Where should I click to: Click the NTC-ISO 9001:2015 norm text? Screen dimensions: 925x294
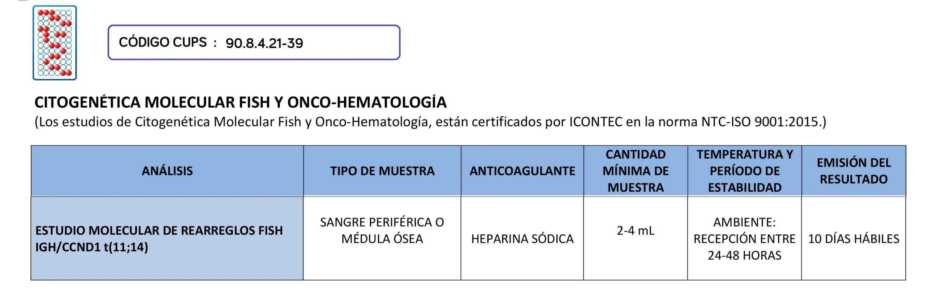[761, 122]
